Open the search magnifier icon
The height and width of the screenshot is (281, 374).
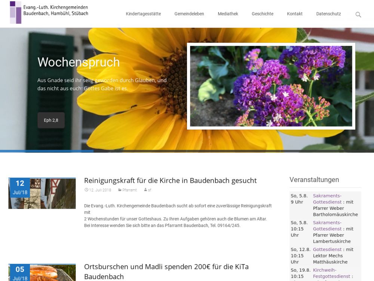click(x=358, y=15)
